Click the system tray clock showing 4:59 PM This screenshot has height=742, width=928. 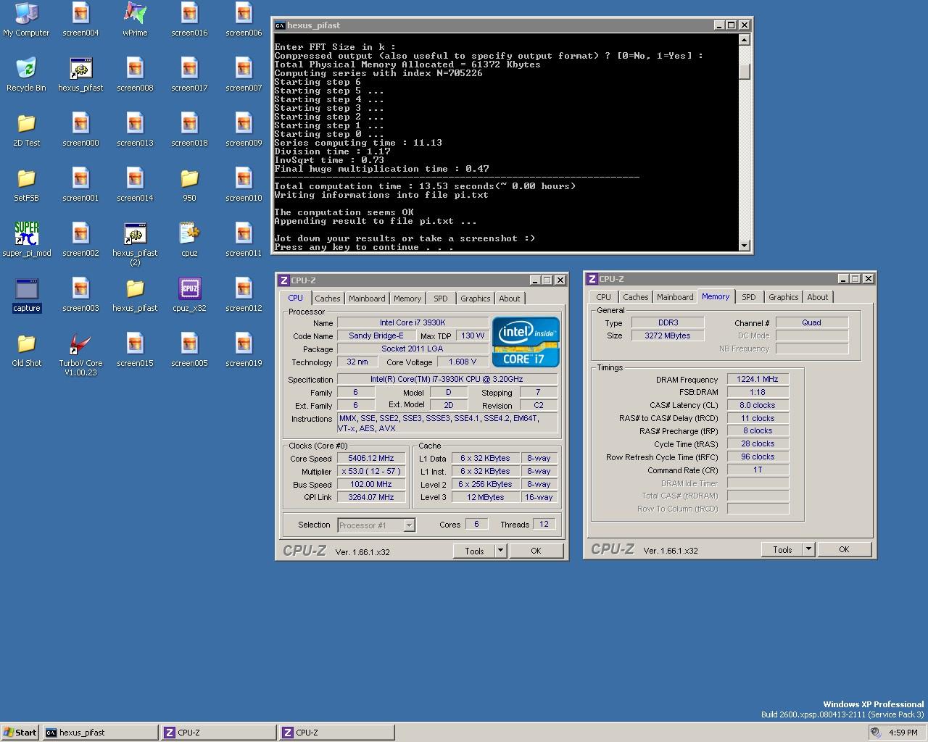pos(903,733)
